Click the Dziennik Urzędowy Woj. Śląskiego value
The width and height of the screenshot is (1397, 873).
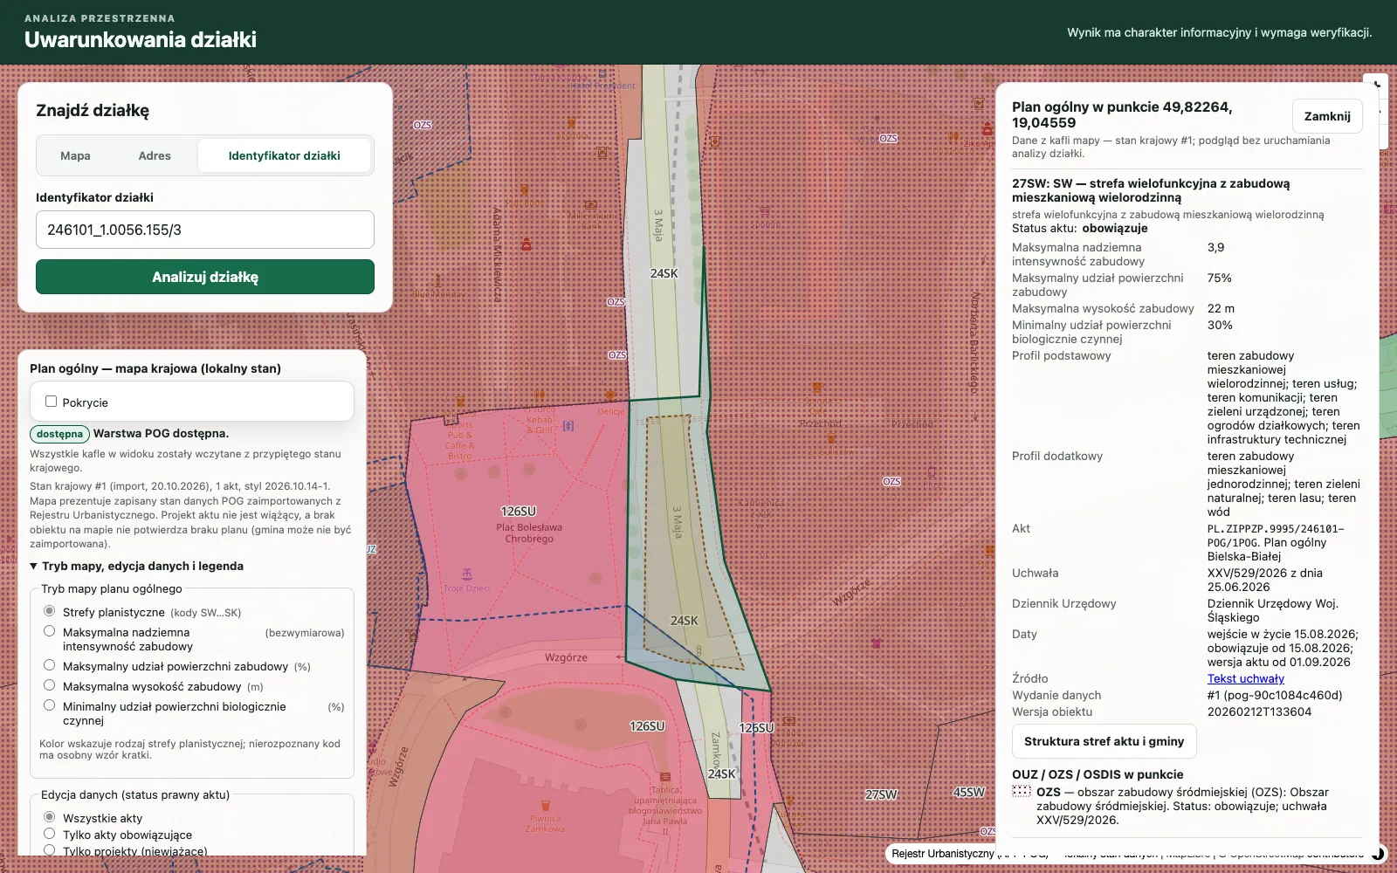(1273, 610)
